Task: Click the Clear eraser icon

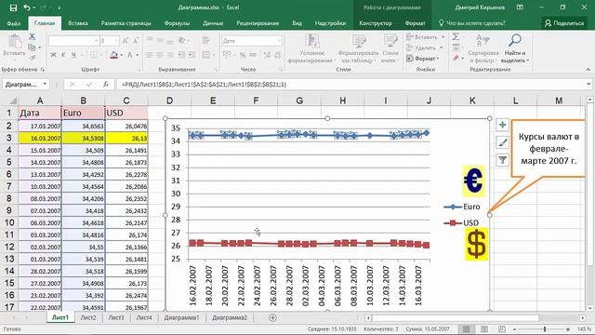Action: [x=456, y=58]
